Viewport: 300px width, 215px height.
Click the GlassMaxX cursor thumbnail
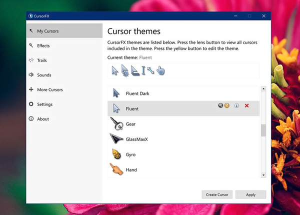click(x=116, y=138)
